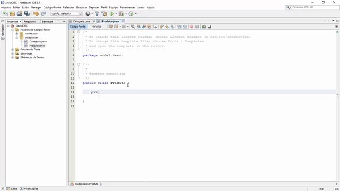Open the dropdown arrow beside Run Project
This screenshot has height=191, width=340.
point(116,14)
